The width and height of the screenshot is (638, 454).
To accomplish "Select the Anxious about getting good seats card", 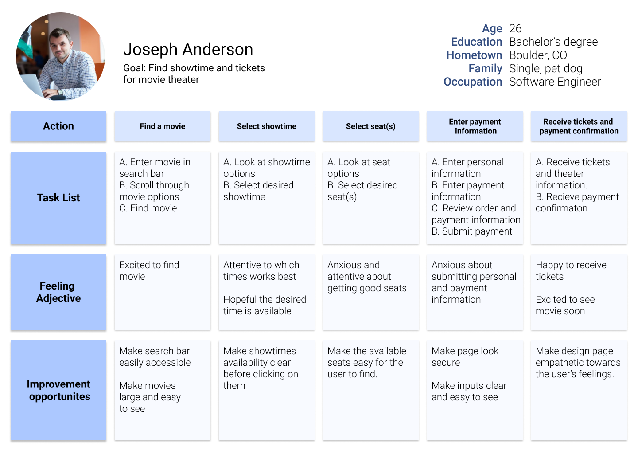I will tap(371, 292).
